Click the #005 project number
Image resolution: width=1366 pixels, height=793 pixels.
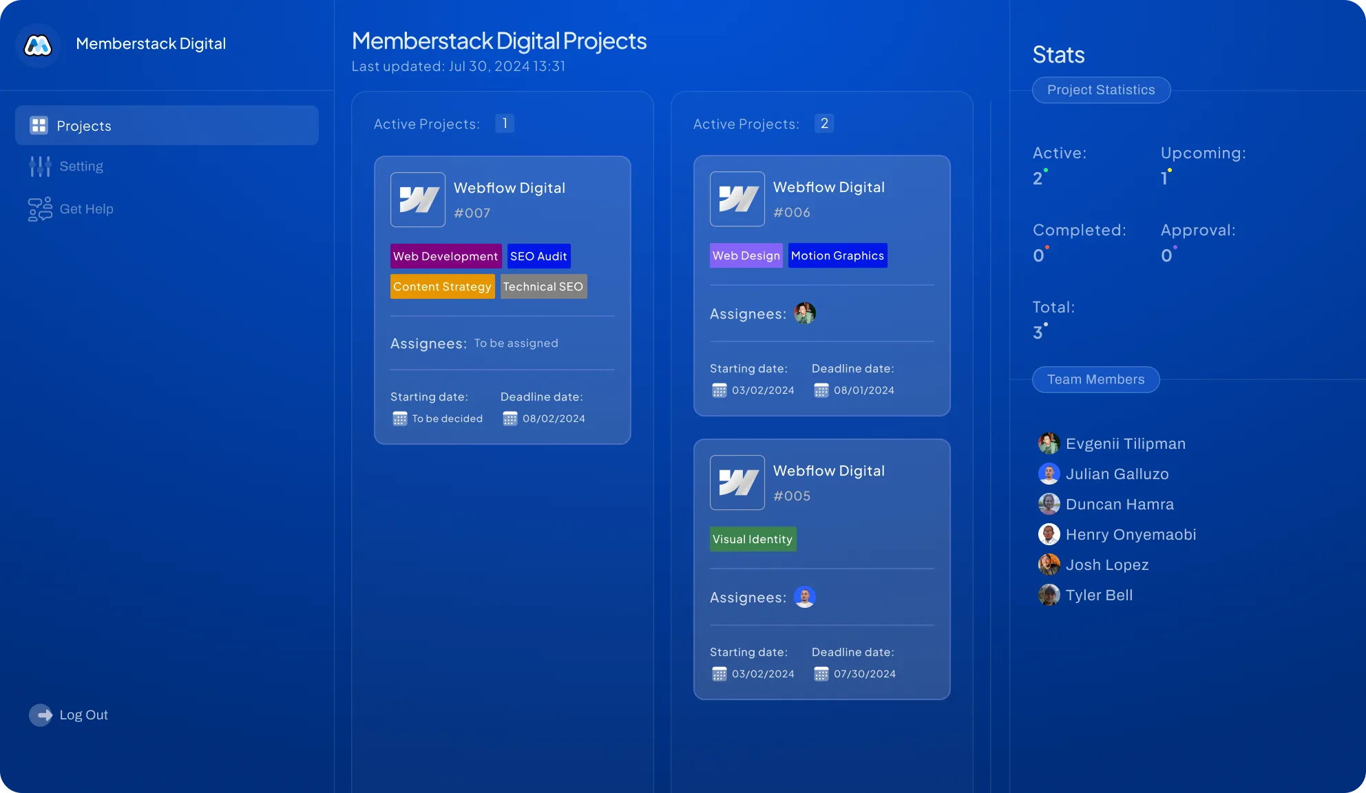click(792, 496)
